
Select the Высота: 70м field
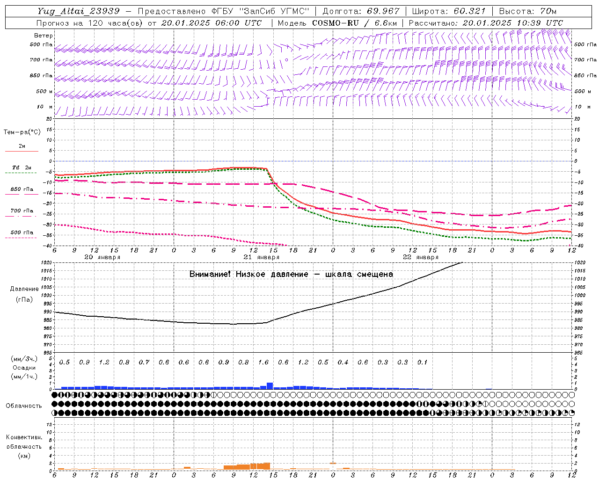(x=527, y=11)
